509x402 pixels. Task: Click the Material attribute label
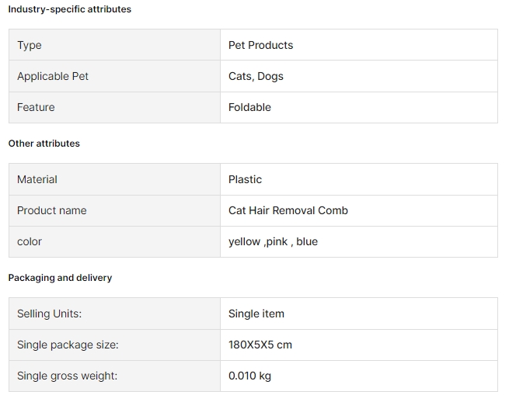[x=37, y=179]
